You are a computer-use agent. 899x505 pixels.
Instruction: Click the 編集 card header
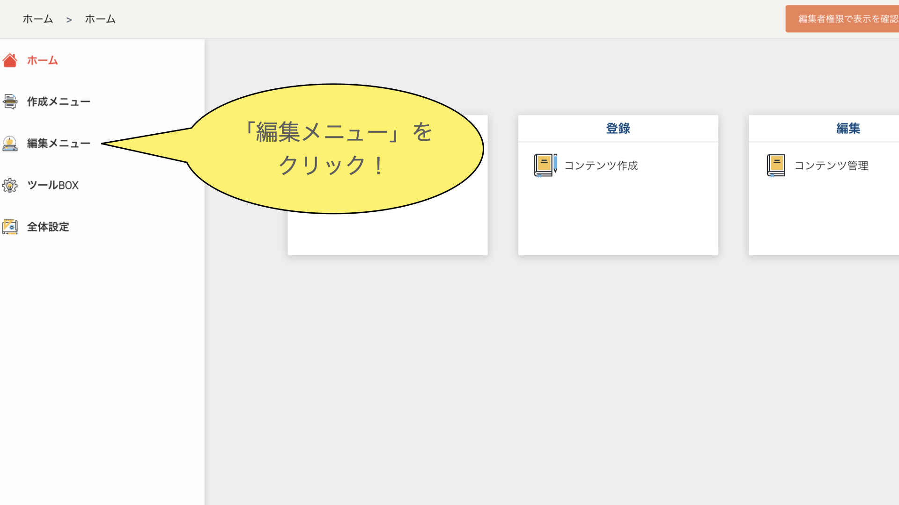coord(847,128)
